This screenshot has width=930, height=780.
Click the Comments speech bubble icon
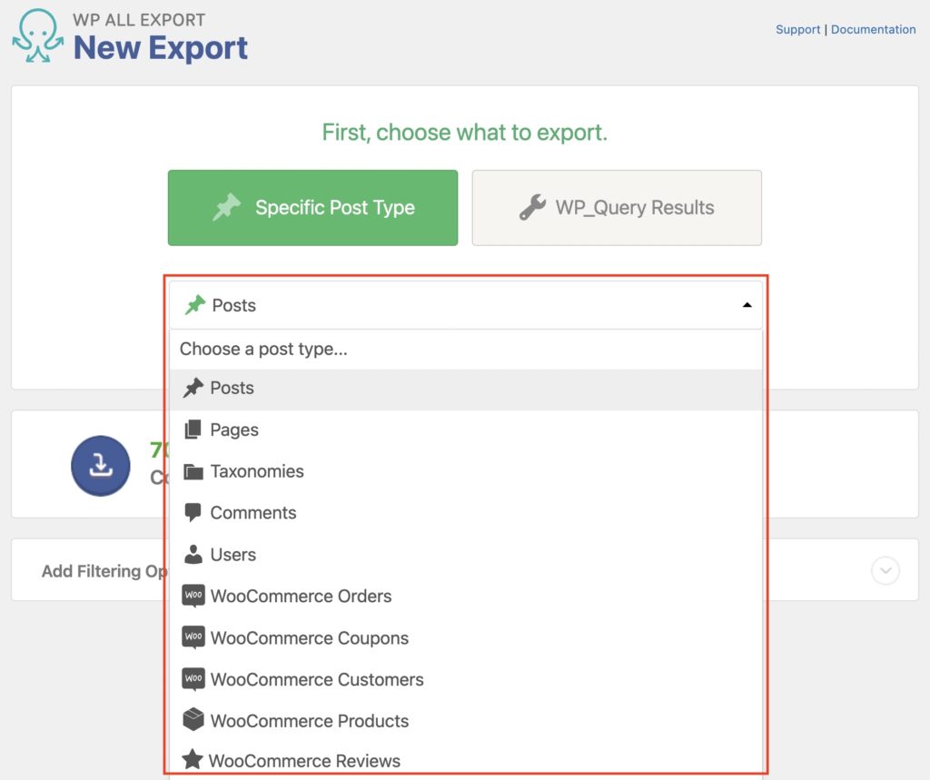pyautogui.click(x=193, y=513)
